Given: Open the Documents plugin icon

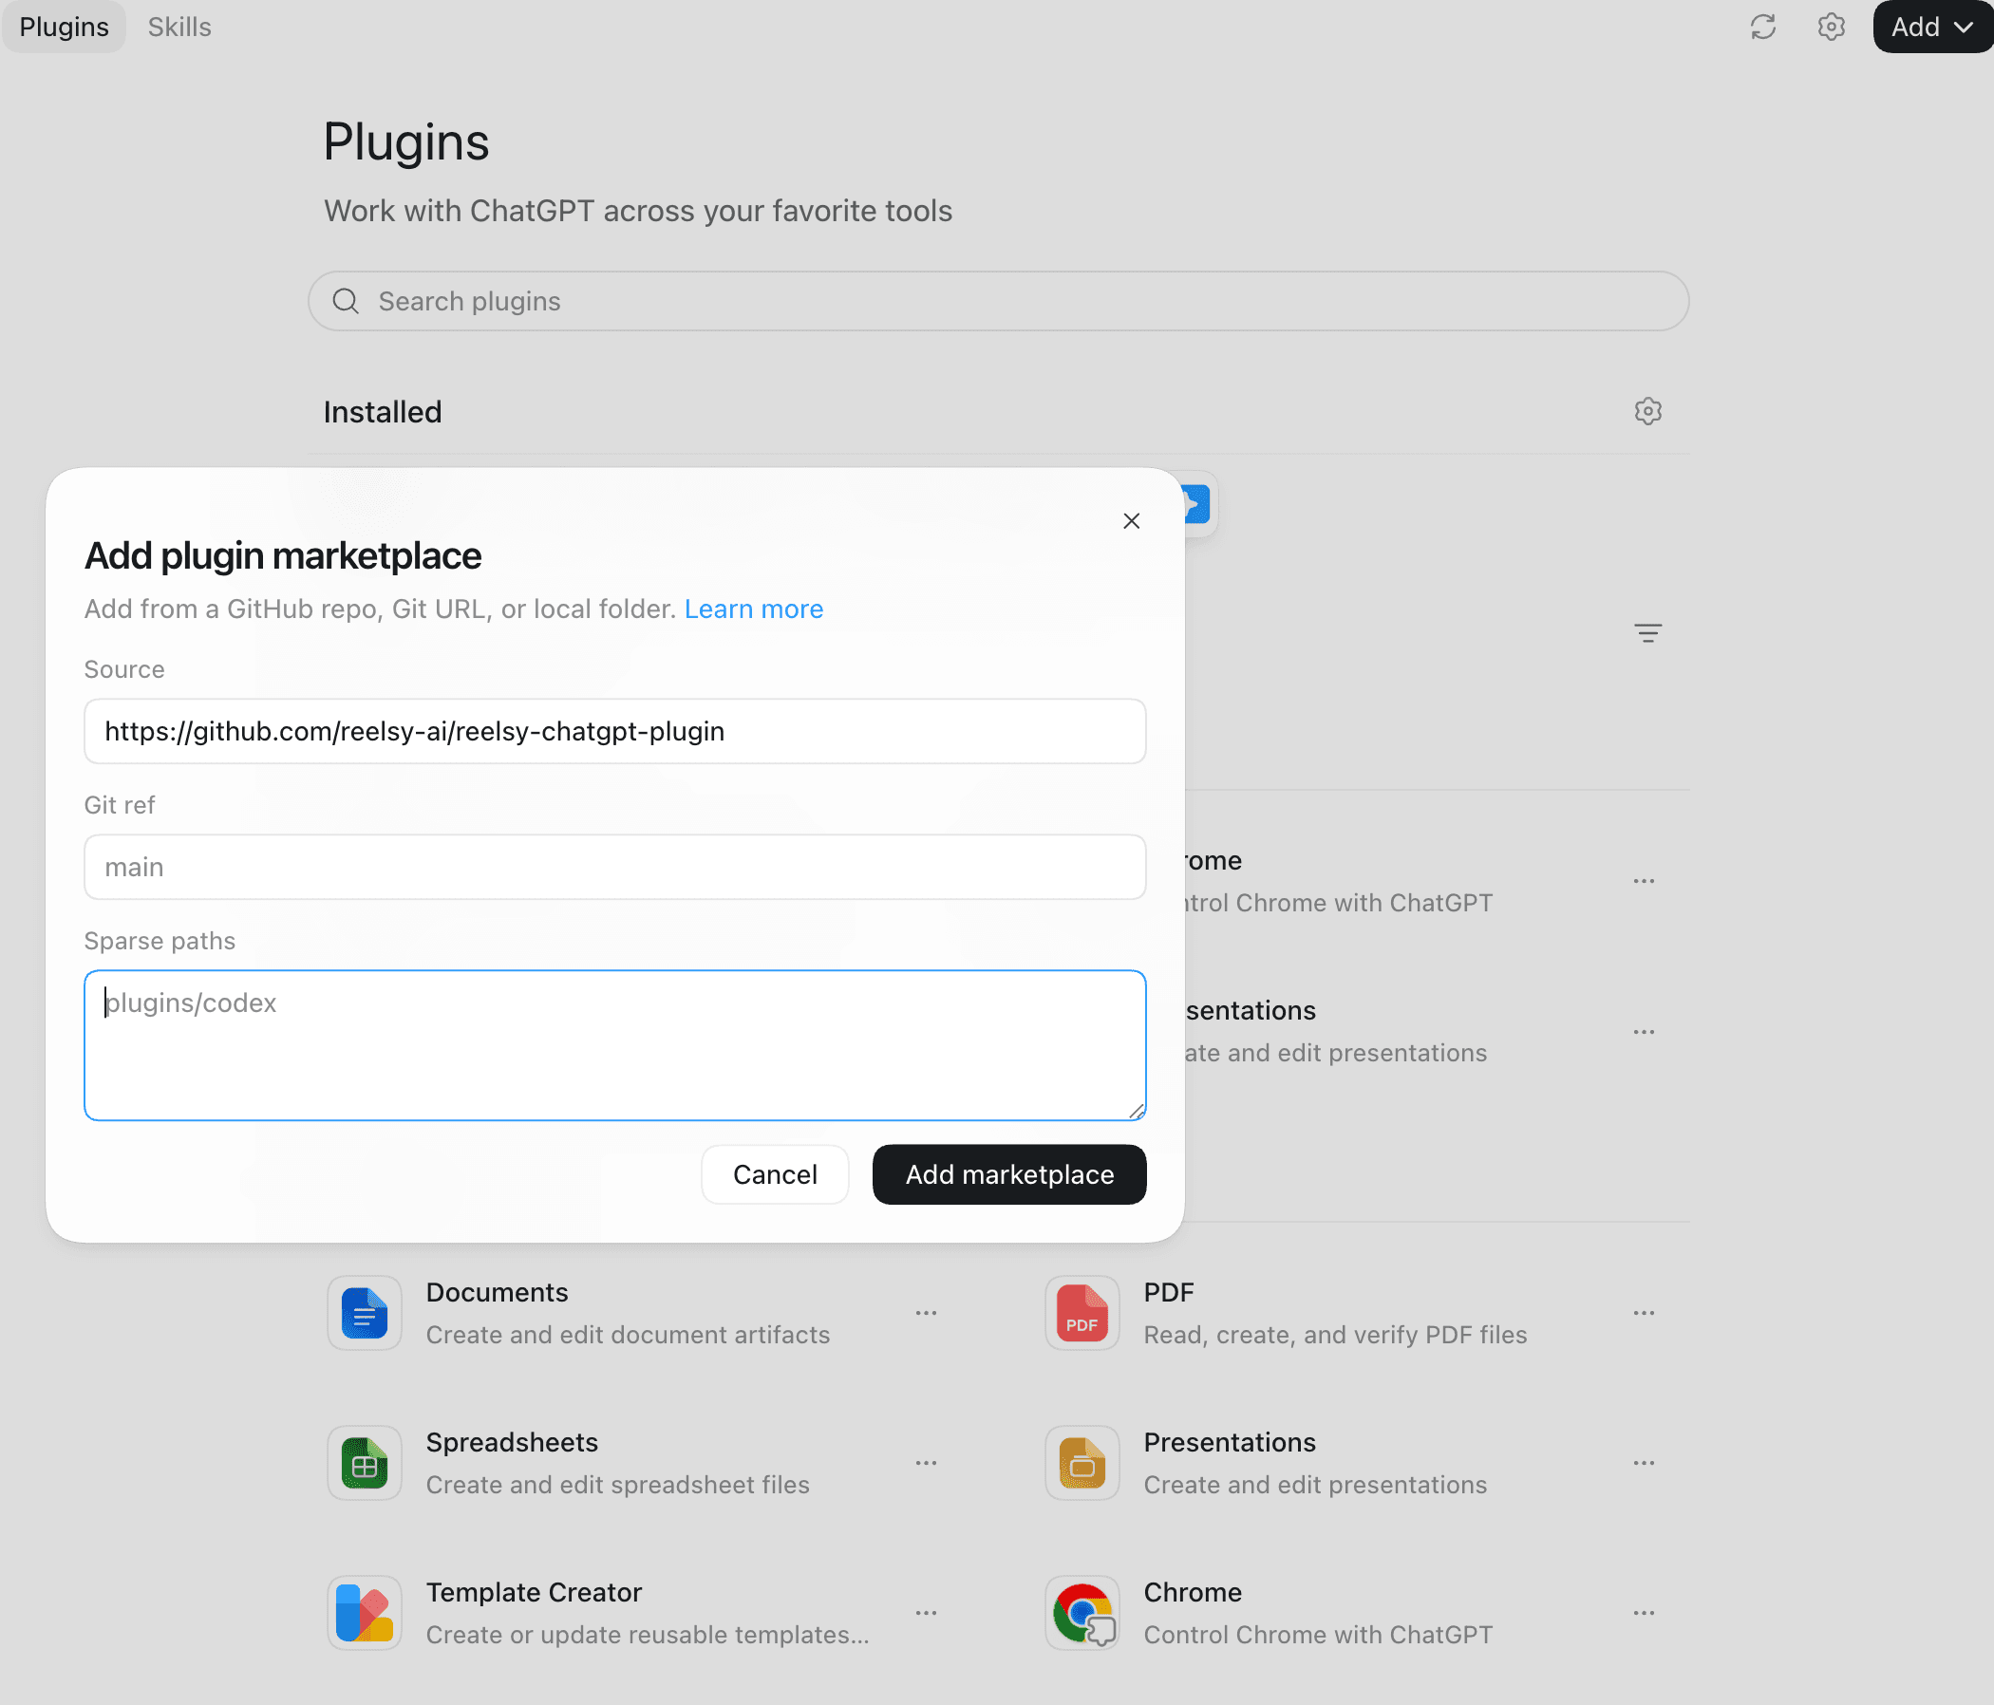Looking at the screenshot, I should 365,1312.
